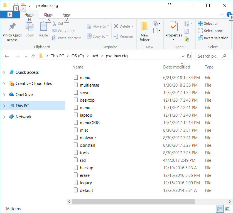Click Select all in ribbon

pos(208,23)
